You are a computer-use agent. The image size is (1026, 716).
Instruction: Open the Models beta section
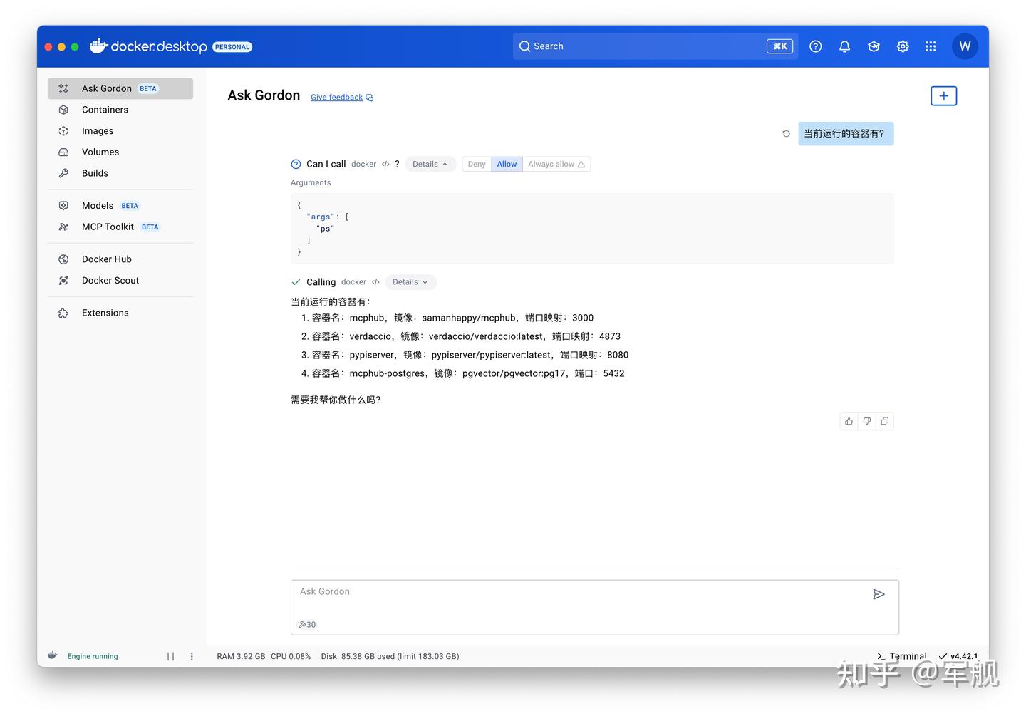[x=97, y=205]
